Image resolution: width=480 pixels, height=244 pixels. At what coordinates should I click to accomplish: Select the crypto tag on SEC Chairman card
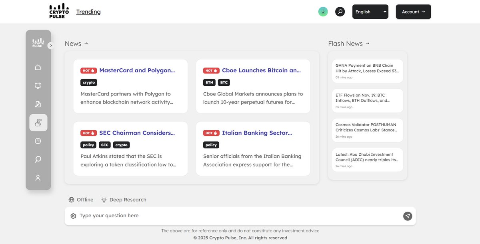click(122, 145)
